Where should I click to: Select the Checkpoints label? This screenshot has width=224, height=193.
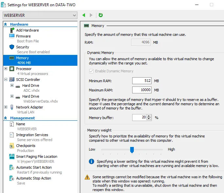click(x=26, y=146)
